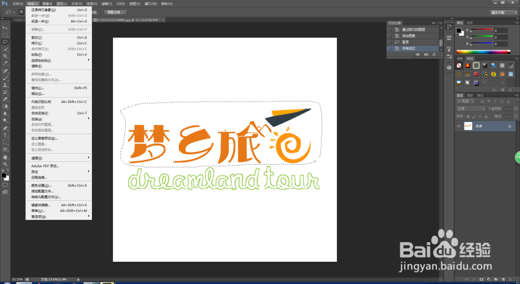Toggle Quick Mask mode icon
Screen dimensions: 520x284
pyautogui.click(x=5, y=185)
